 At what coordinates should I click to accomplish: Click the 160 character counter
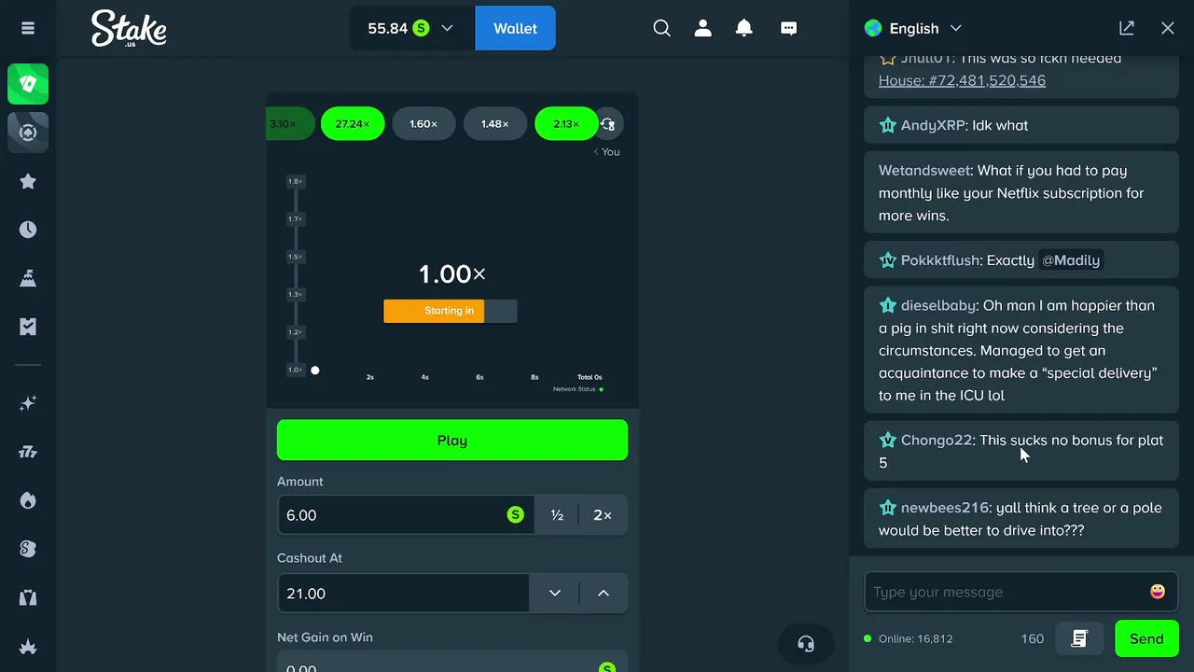pyautogui.click(x=1033, y=638)
